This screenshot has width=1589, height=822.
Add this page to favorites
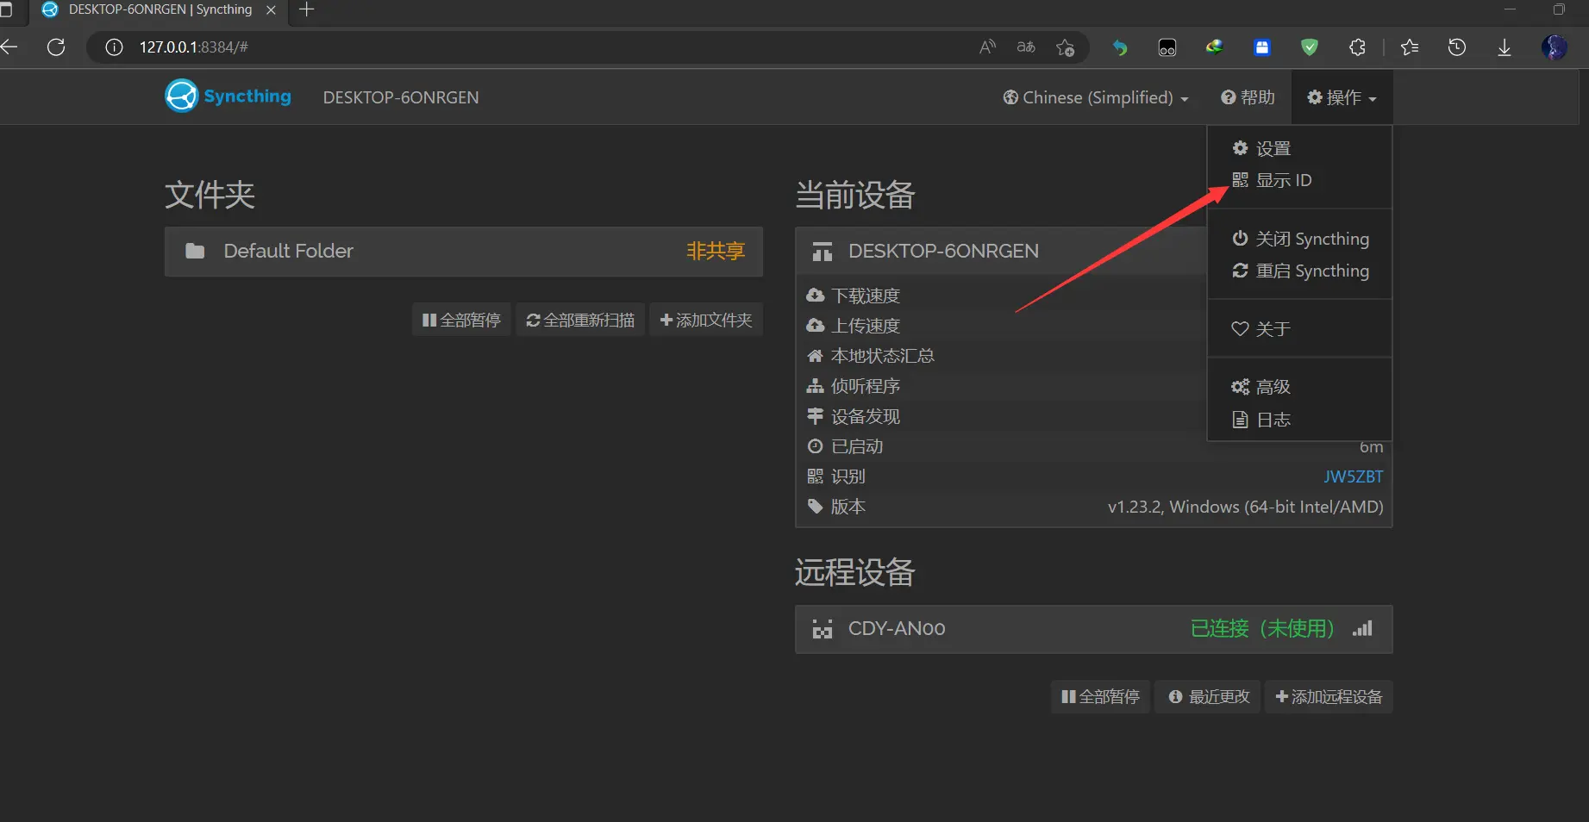pyautogui.click(x=1066, y=47)
